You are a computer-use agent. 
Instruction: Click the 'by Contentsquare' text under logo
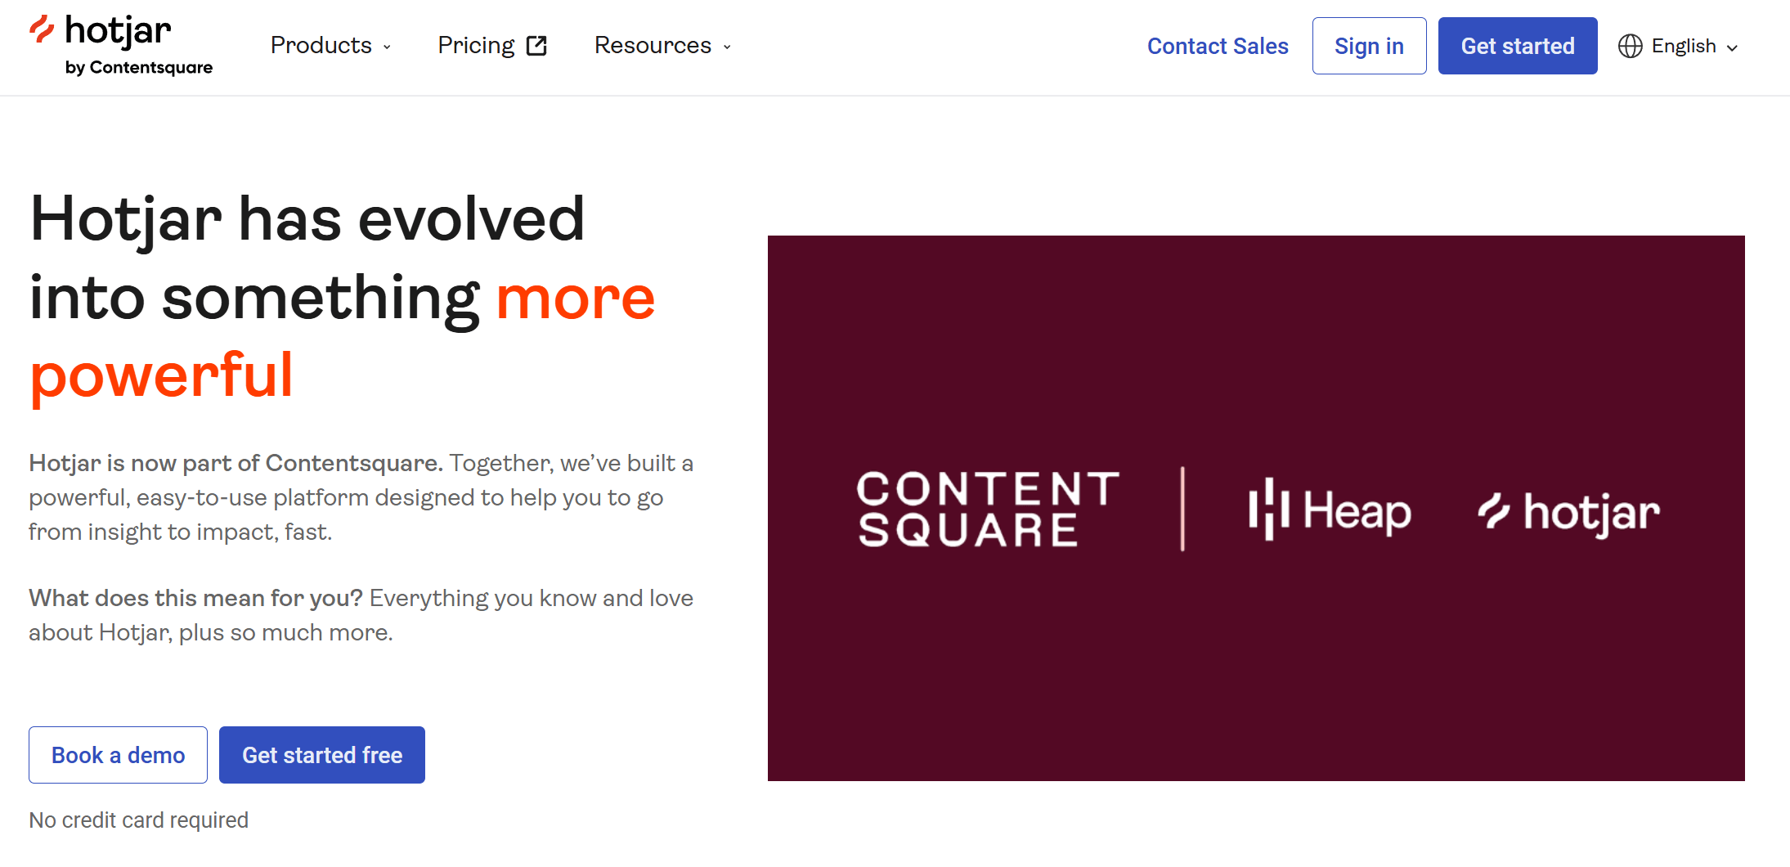pyautogui.click(x=139, y=68)
